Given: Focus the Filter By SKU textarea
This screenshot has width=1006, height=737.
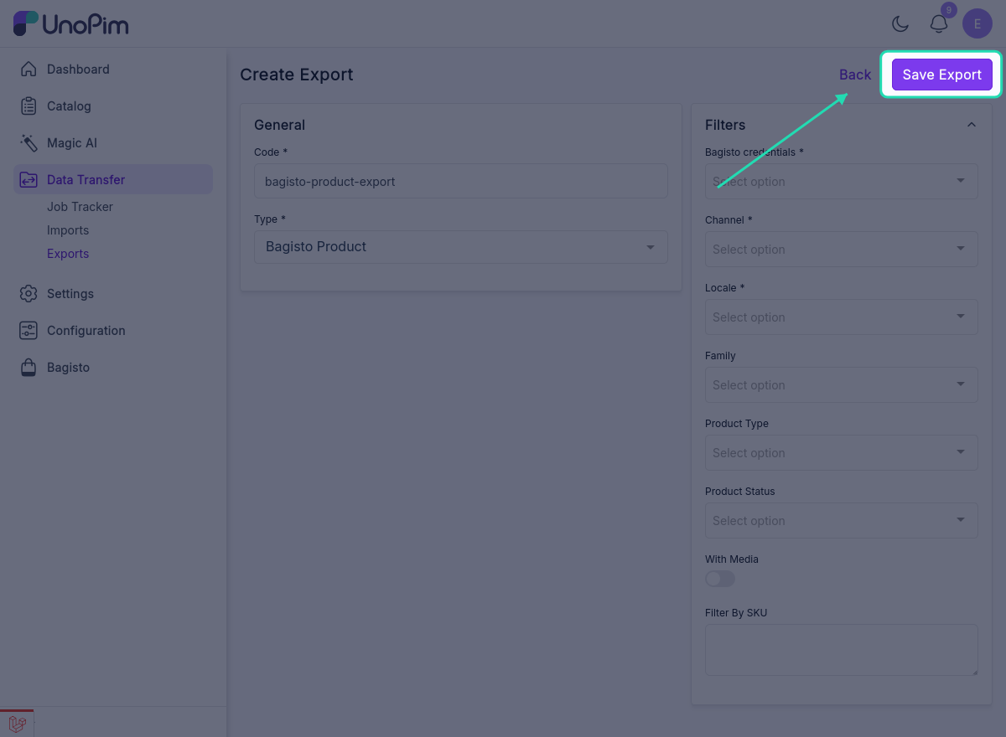Looking at the screenshot, I should [x=842, y=650].
